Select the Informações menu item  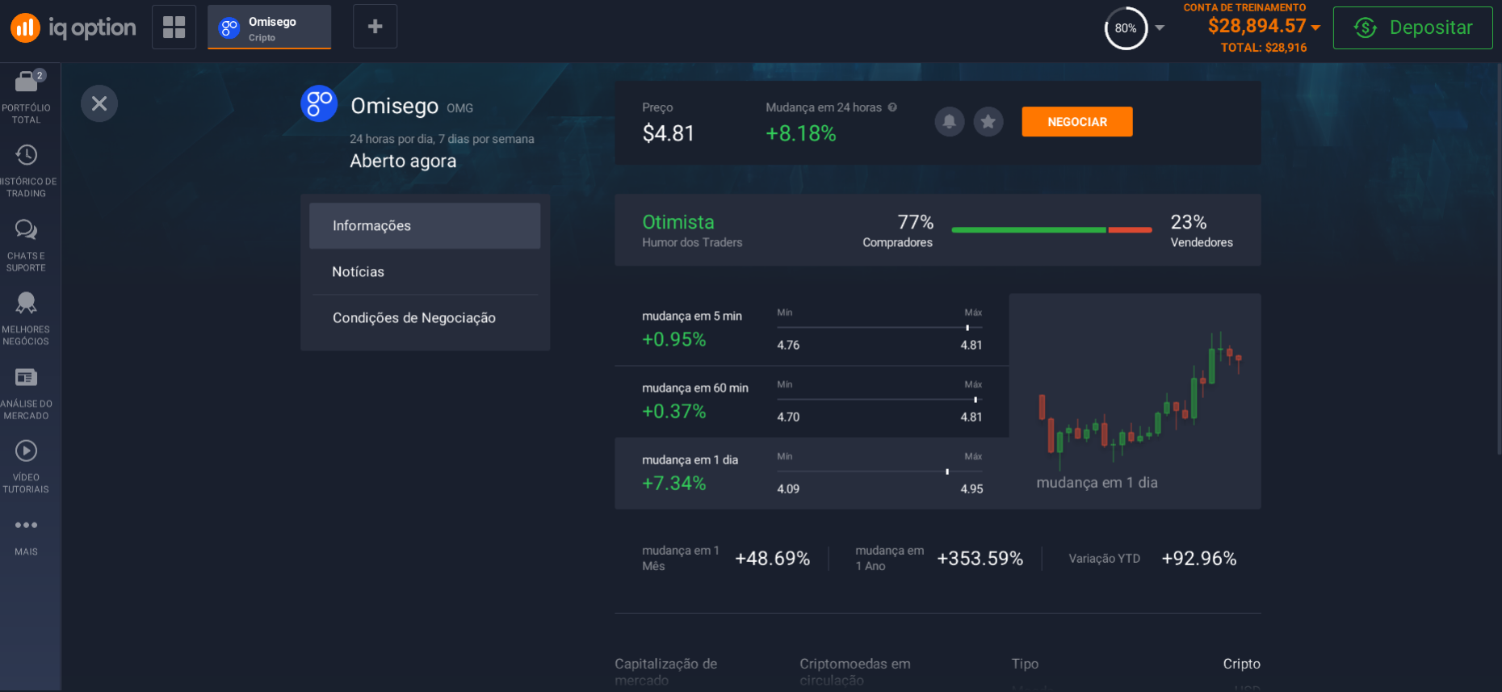425,225
